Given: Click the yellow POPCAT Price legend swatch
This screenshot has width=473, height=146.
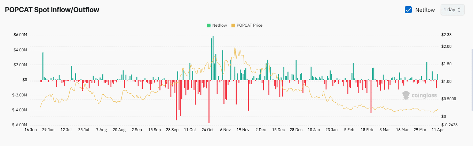Looking at the screenshot, I should click(x=233, y=25).
